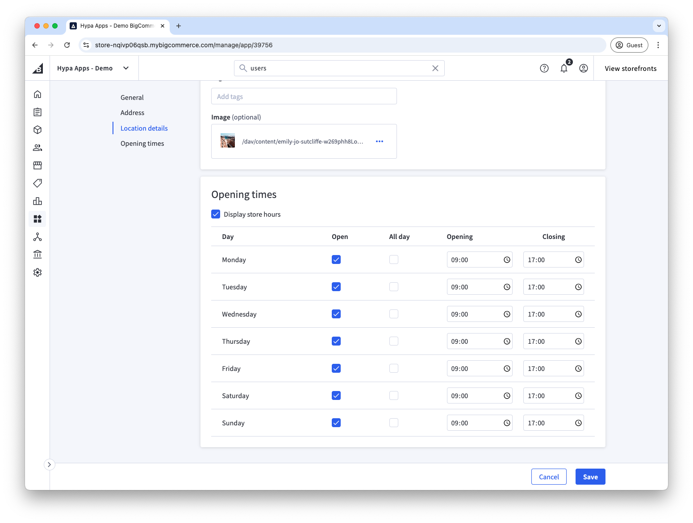Open image options three-dot menu

coord(380,141)
